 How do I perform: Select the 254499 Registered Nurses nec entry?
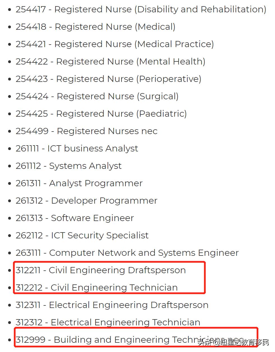(x=87, y=131)
